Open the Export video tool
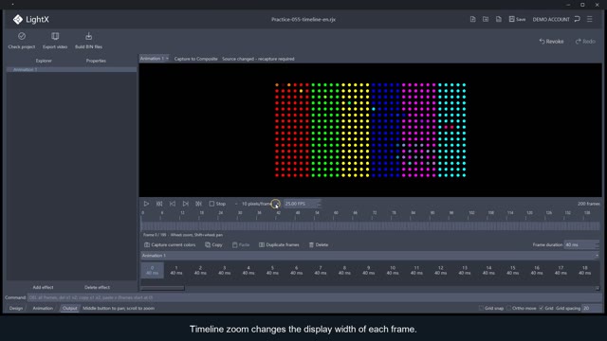This screenshot has height=341, width=607. click(x=55, y=36)
